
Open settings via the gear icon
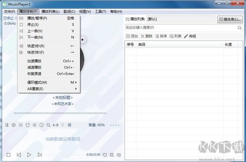point(14,125)
